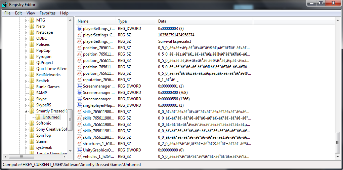
Task: Click the value list scroll down arrow
Action: pos(337,157)
